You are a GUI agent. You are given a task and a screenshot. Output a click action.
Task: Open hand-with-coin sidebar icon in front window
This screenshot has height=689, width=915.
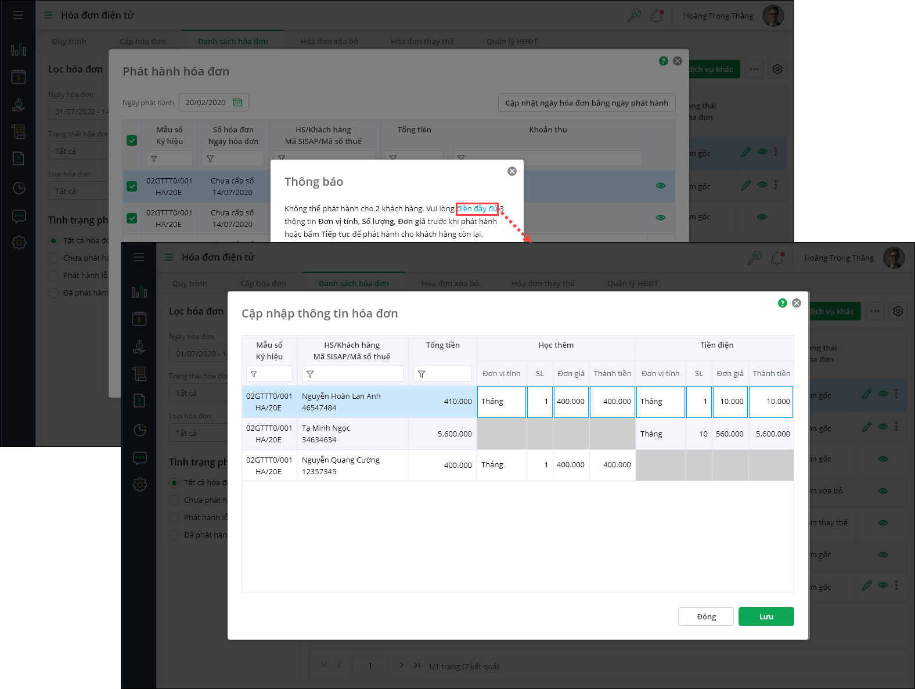coord(139,347)
